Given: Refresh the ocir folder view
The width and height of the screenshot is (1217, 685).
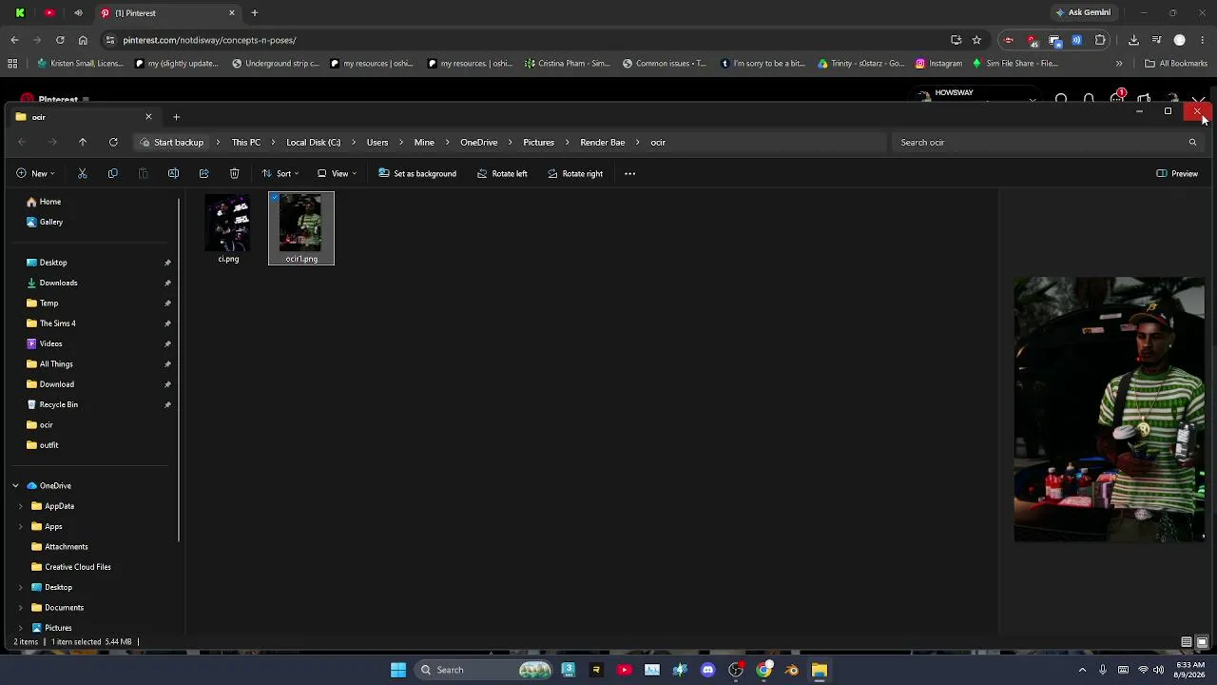Looking at the screenshot, I should coord(113,142).
